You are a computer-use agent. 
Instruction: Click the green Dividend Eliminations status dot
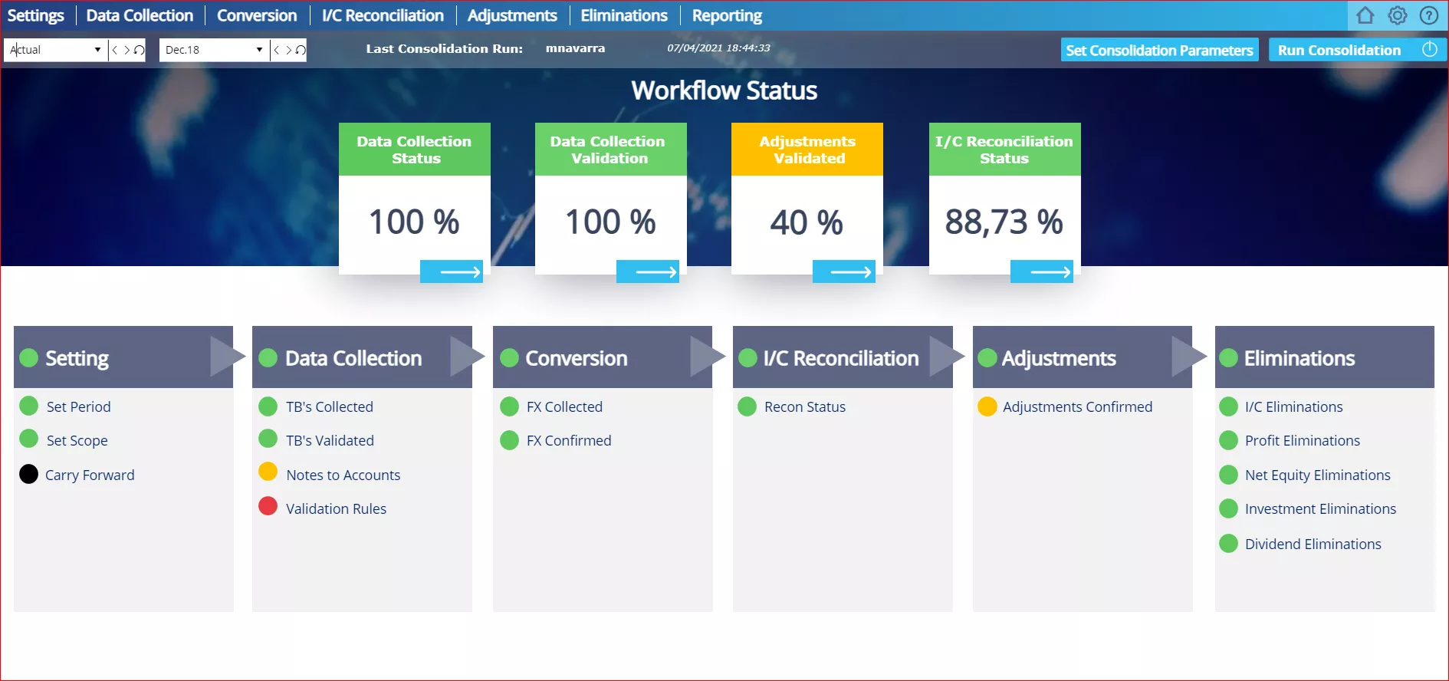1228,543
